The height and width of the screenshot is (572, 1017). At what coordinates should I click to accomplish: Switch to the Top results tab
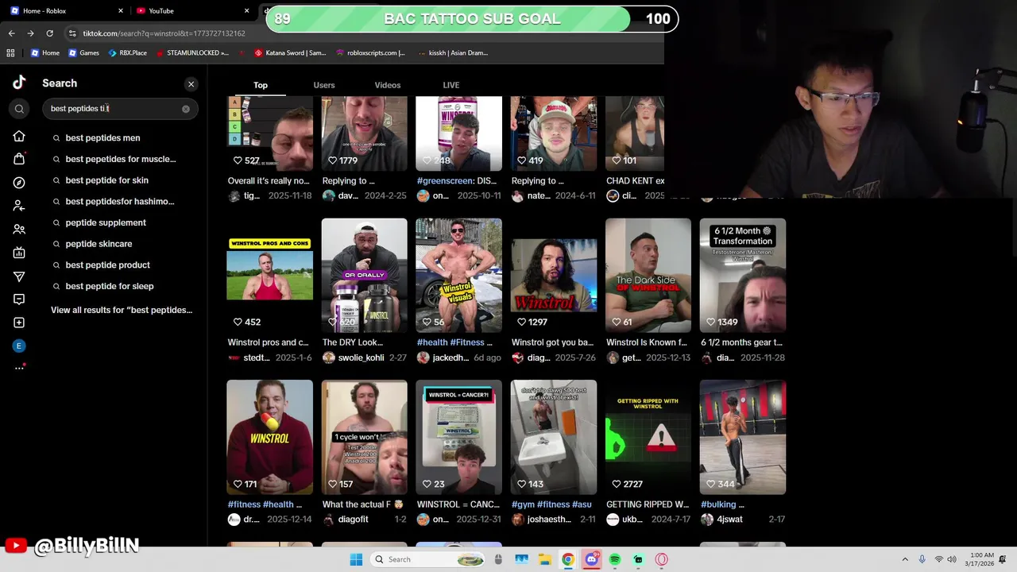tap(261, 85)
